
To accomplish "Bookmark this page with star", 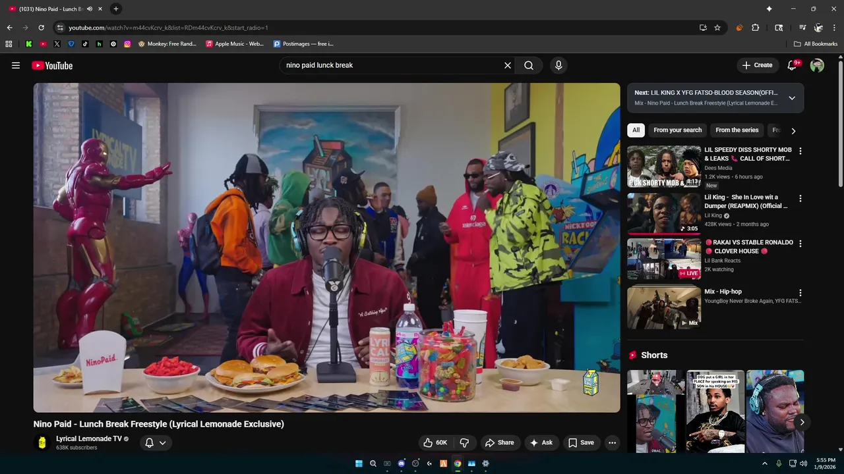I will coord(717,28).
